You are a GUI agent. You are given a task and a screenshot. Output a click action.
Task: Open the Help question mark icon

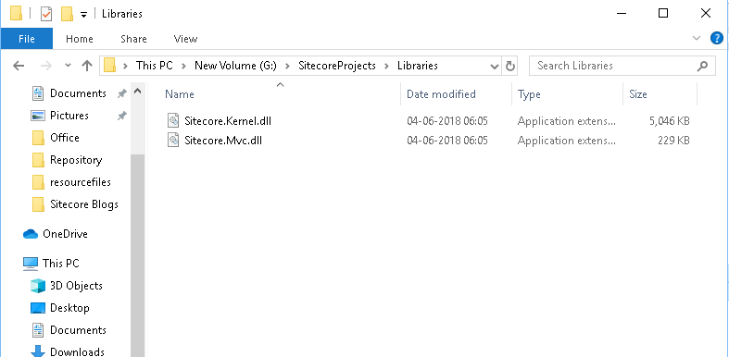coord(717,39)
